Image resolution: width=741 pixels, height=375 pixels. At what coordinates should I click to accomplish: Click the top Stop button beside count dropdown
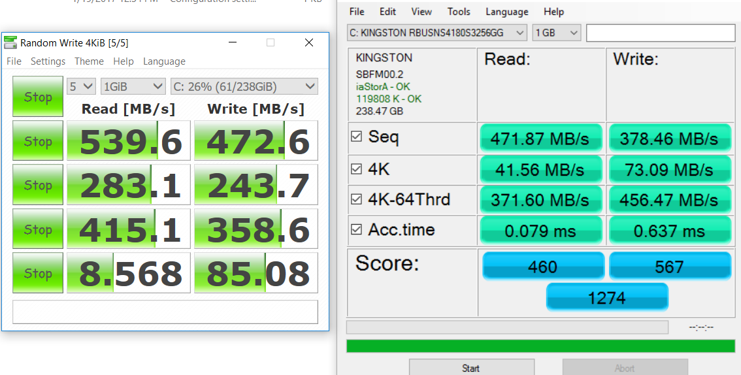pos(38,96)
